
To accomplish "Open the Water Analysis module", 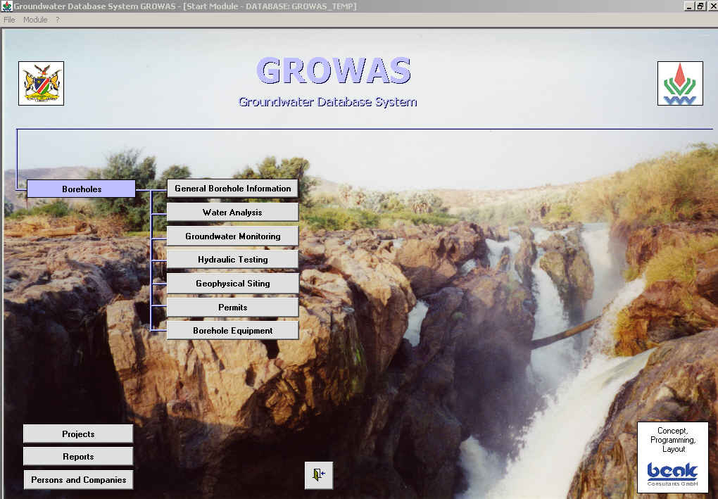I will (232, 213).
